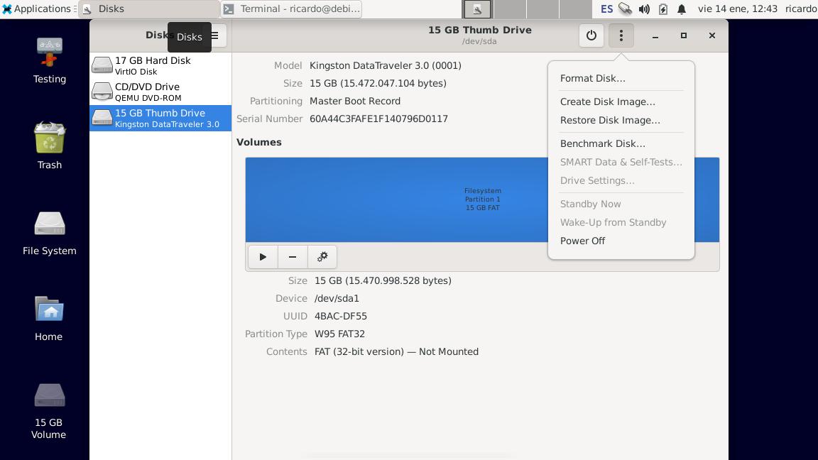Toggle the three-dot drive options menu button
The image size is (818, 460).
pyautogui.click(x=621, y=35)
